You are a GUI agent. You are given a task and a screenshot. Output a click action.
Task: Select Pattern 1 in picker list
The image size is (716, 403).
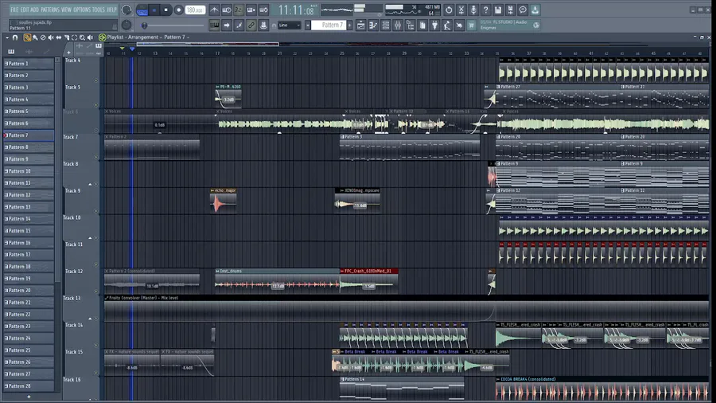pyautogui.click(x=29, y=64)
